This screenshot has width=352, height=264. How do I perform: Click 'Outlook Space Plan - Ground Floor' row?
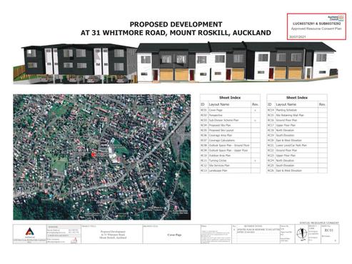[230, 145]
